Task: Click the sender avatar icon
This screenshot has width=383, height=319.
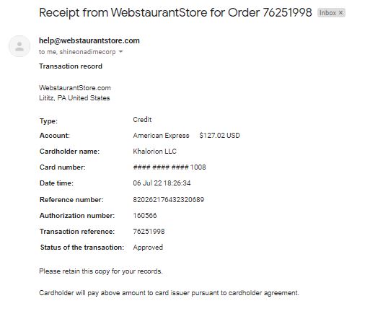Action: pyautogui.click(x=19, y=46)
